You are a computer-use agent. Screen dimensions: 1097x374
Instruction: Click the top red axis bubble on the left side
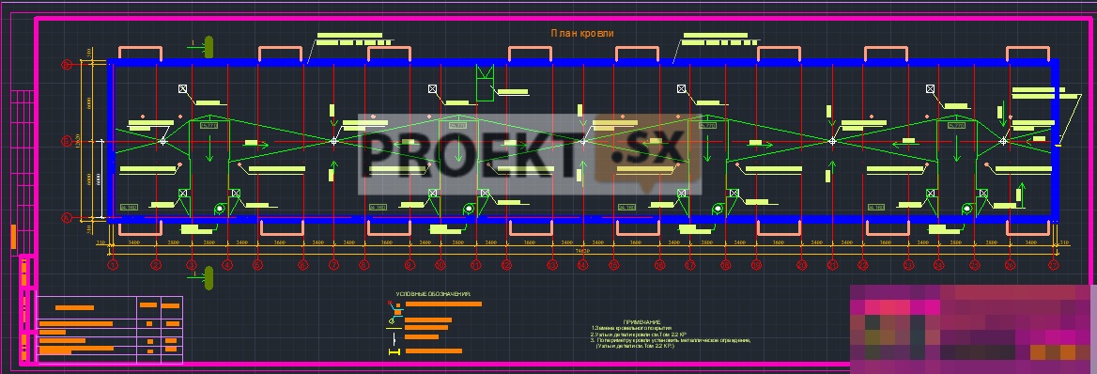[68, 65]
